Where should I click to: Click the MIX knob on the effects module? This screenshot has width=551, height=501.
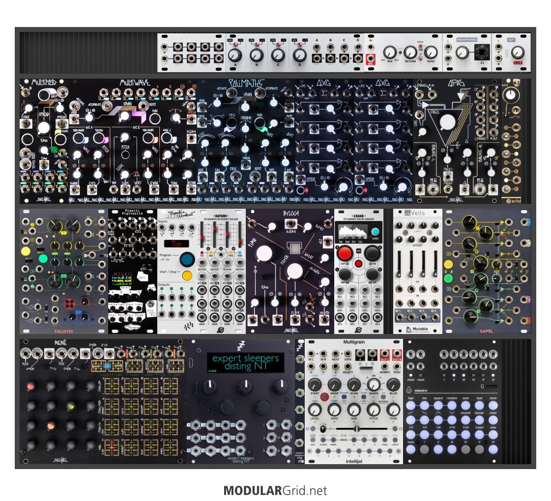click(390, 53)
